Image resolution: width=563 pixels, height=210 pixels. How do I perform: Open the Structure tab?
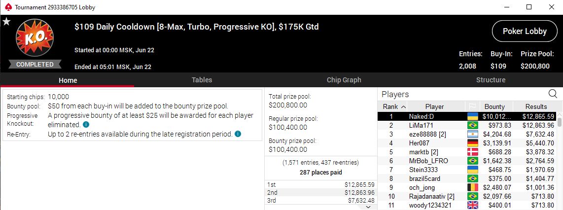pos(491,80)
